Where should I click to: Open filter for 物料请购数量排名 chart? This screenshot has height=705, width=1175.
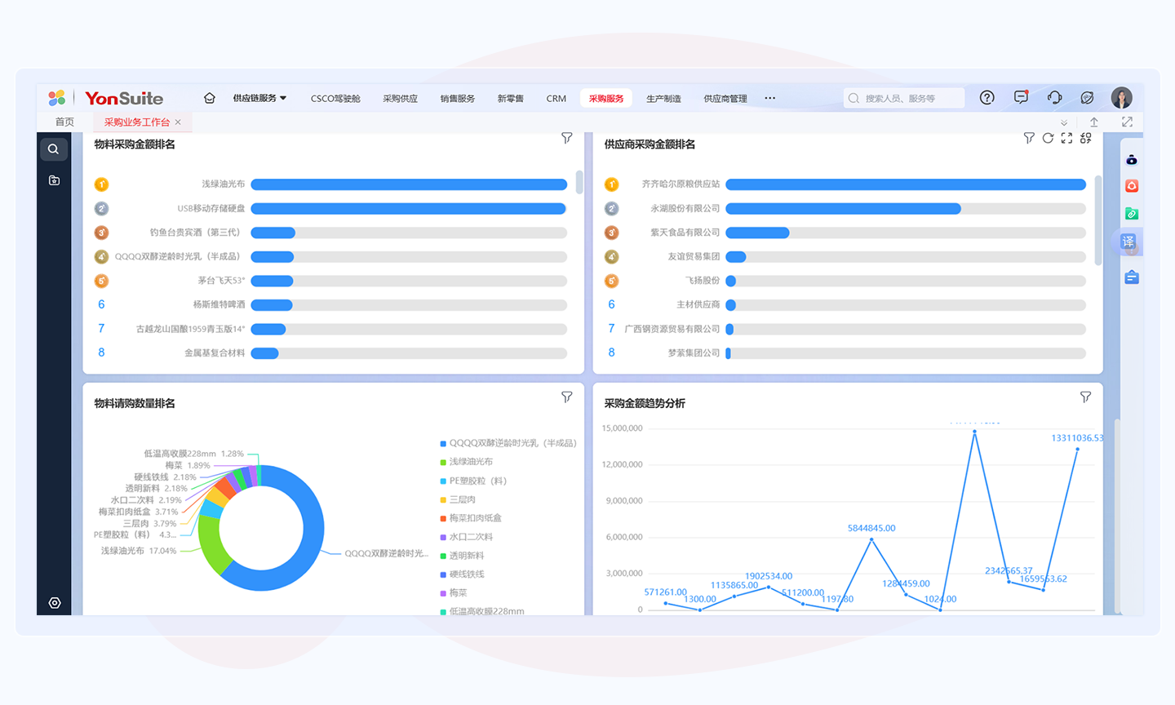566,397
